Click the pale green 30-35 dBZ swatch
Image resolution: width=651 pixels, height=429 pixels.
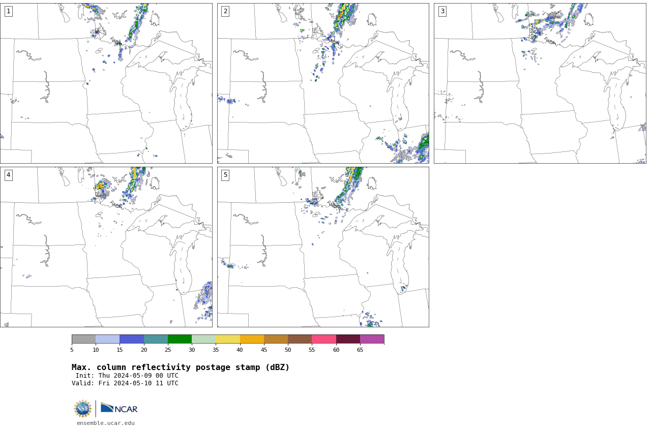pos(203,339)
